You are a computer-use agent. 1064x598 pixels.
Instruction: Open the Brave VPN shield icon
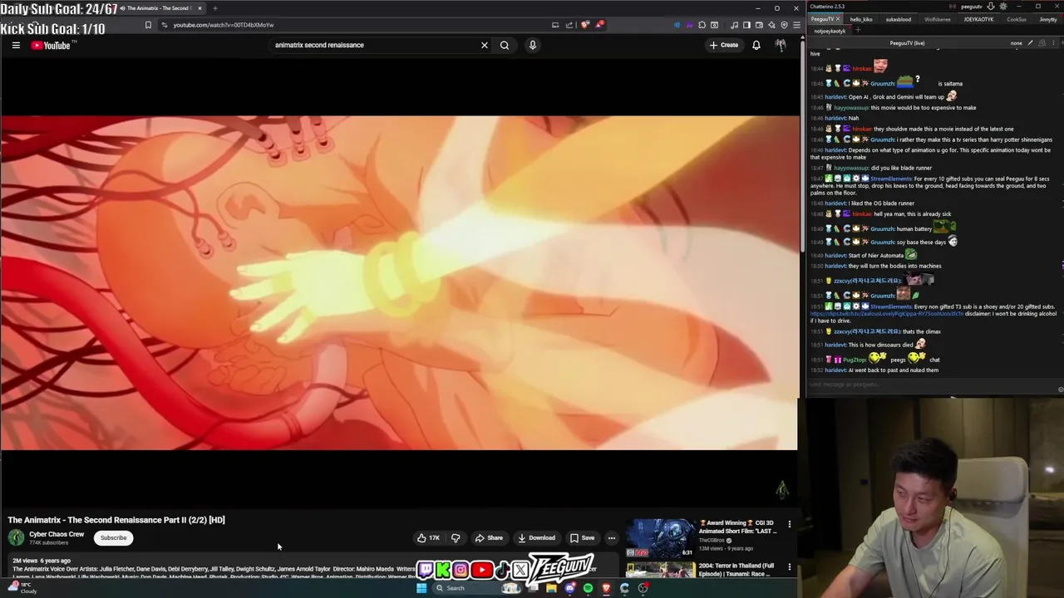coord(785,25)
